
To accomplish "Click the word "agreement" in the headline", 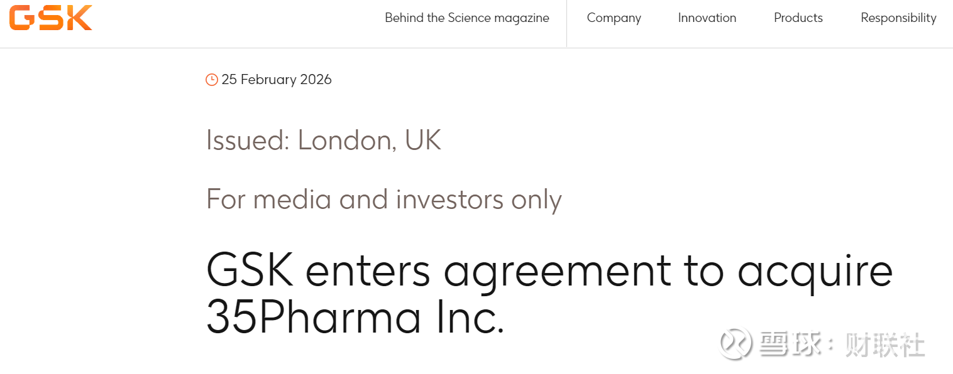I will pyautogui.click(x=557, y=271).
